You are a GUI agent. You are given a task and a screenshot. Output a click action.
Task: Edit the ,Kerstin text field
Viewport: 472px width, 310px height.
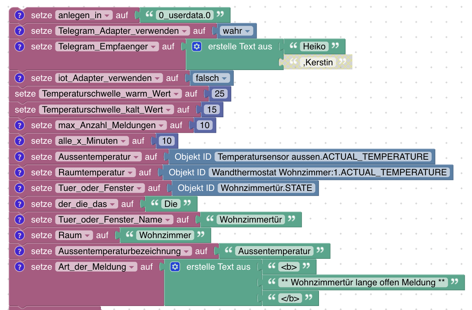(x=318, y=62)
